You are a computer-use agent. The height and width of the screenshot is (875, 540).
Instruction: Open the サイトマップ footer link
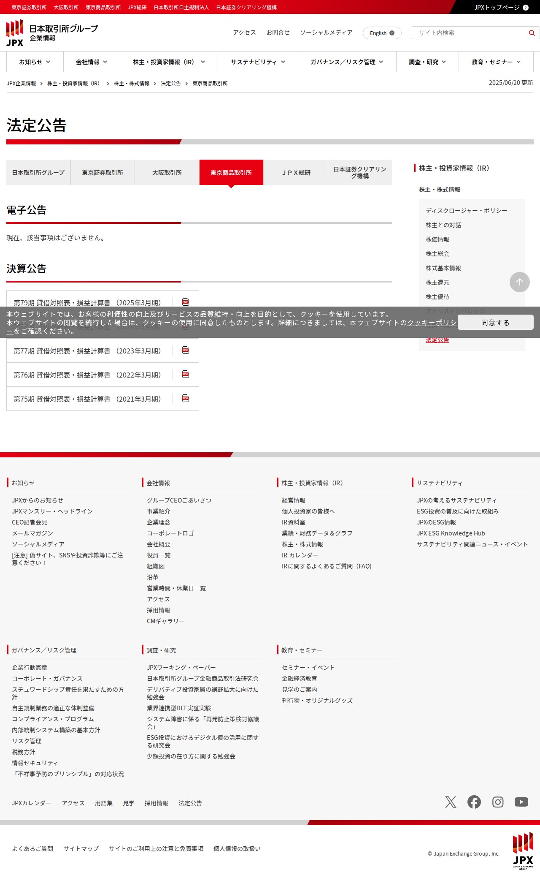click(81, 849)
